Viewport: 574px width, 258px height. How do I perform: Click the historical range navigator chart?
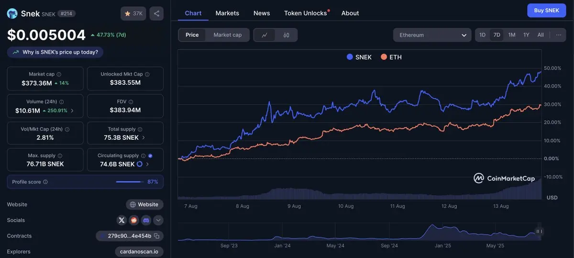click(x=360, y=232)
